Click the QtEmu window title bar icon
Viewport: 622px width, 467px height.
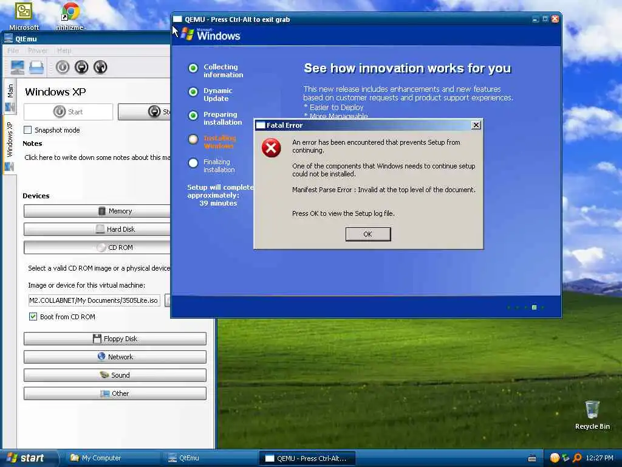[x=9, y=38]
